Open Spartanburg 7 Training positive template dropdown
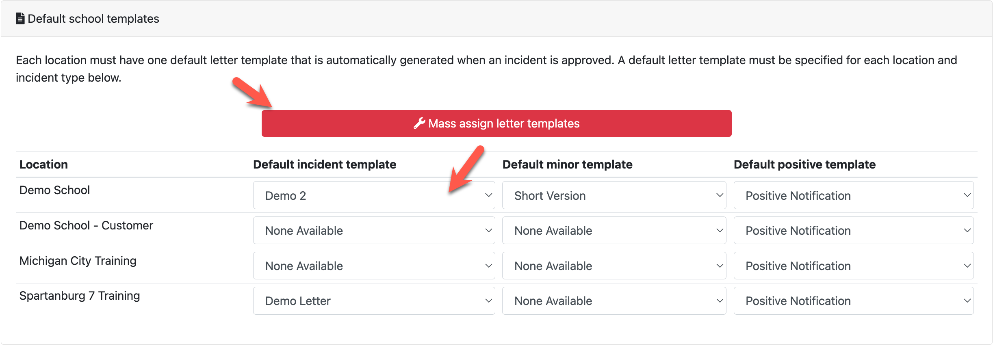Screen dimensions: 993x346 [853, 301]
